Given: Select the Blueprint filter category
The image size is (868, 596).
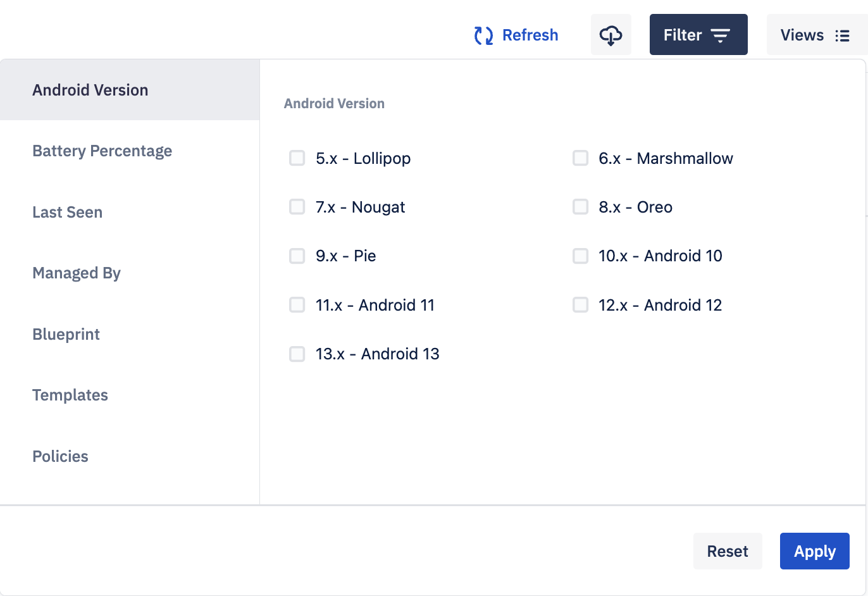Looking at the screenshot, I should 130,334.
